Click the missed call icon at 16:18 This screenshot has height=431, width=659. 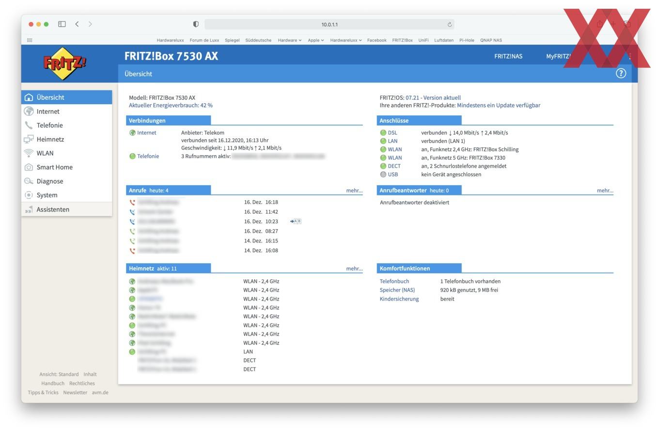(132, 202)
